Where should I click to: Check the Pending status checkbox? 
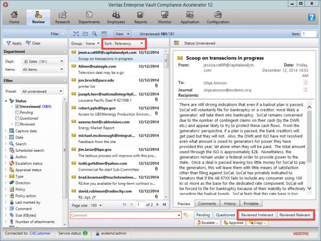pyautogui.click(x=17, y=112)
